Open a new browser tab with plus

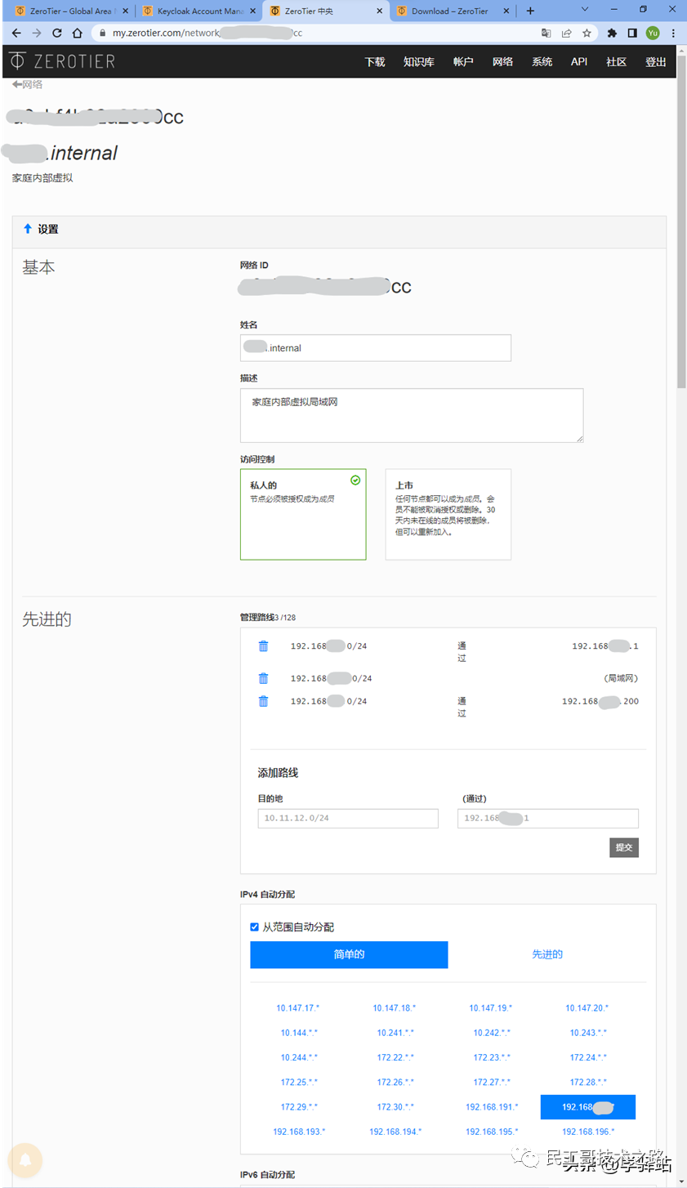(x=530, y=11)
